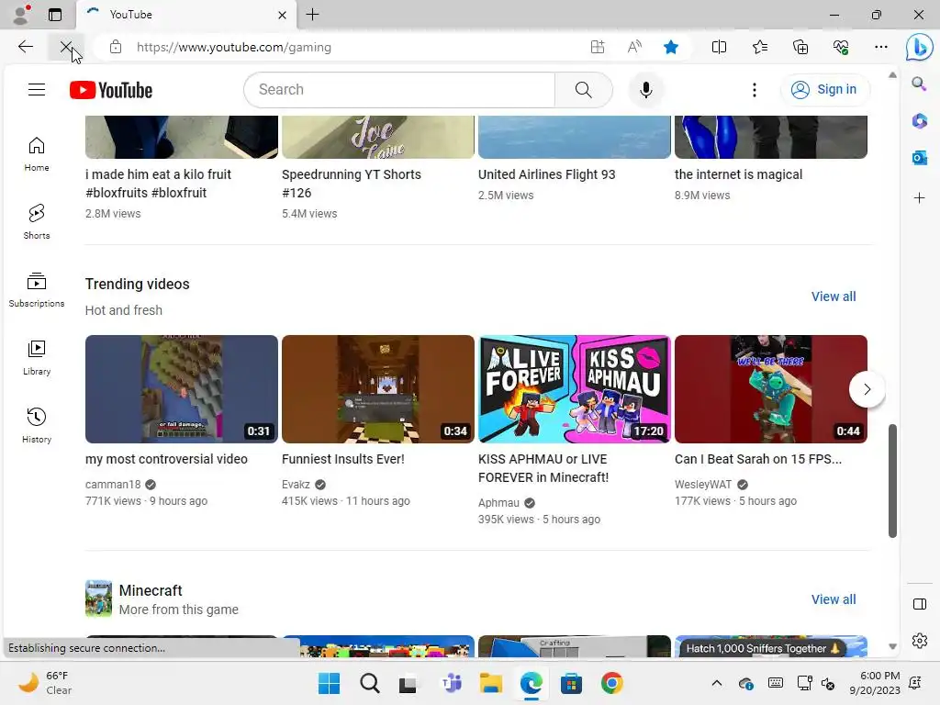The width and height of the screenshot is (940, 705).
Task: Open Edge split screen
Action: tap(719, 47)
